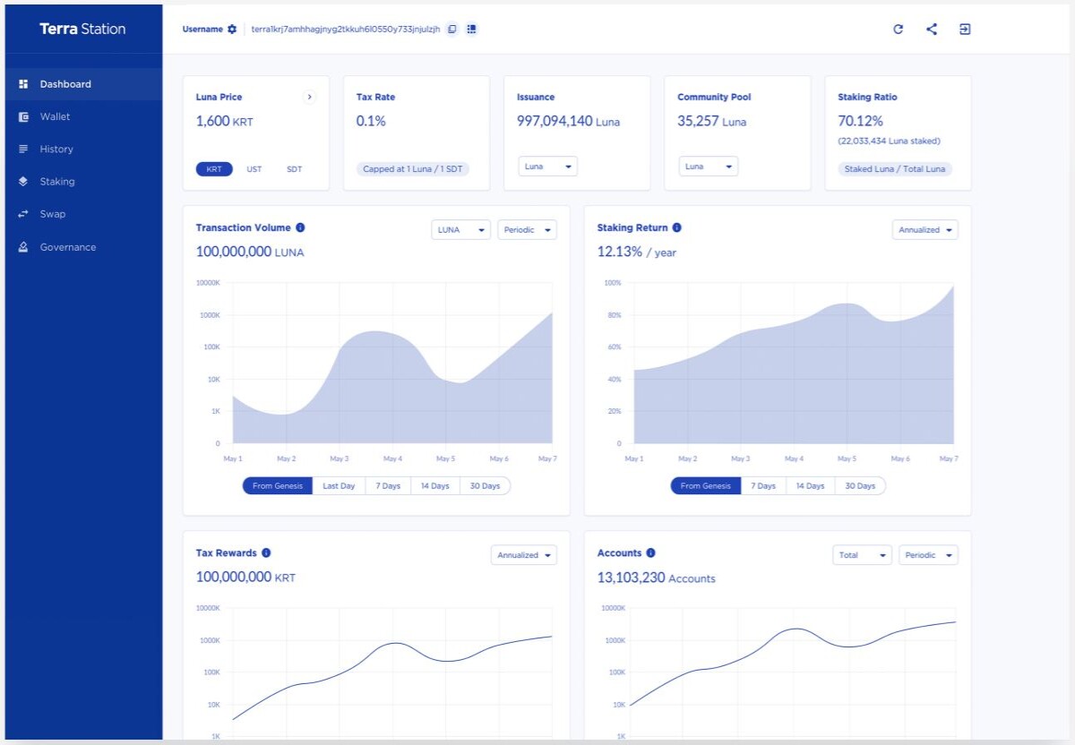Select 14 Days in Transaction Volume
The width and height of the screenshot is (1075, 745).
(x=435, y=485)
